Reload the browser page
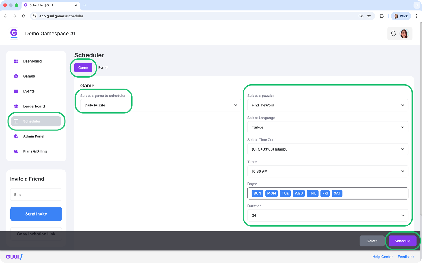 24,16
